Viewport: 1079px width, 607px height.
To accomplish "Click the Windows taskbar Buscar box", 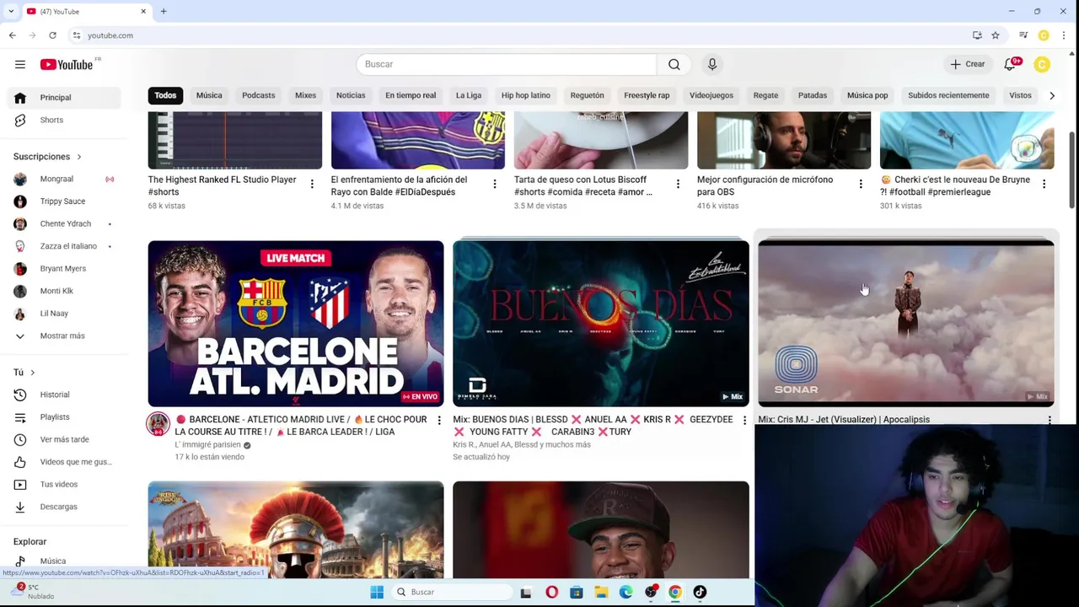I will pos(453,592).
